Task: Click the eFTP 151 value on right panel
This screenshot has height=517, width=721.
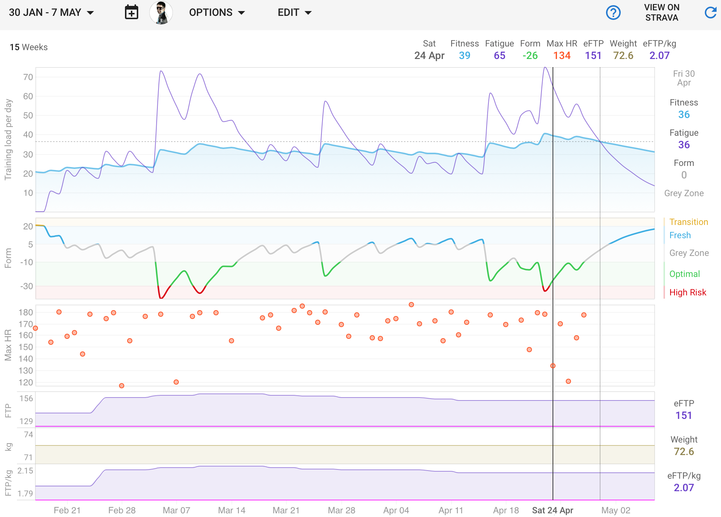Action: (683, 416)
